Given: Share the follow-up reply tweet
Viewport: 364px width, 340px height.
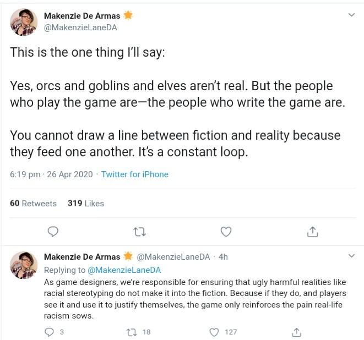Looking at the screenshot, I should point(297,332).
